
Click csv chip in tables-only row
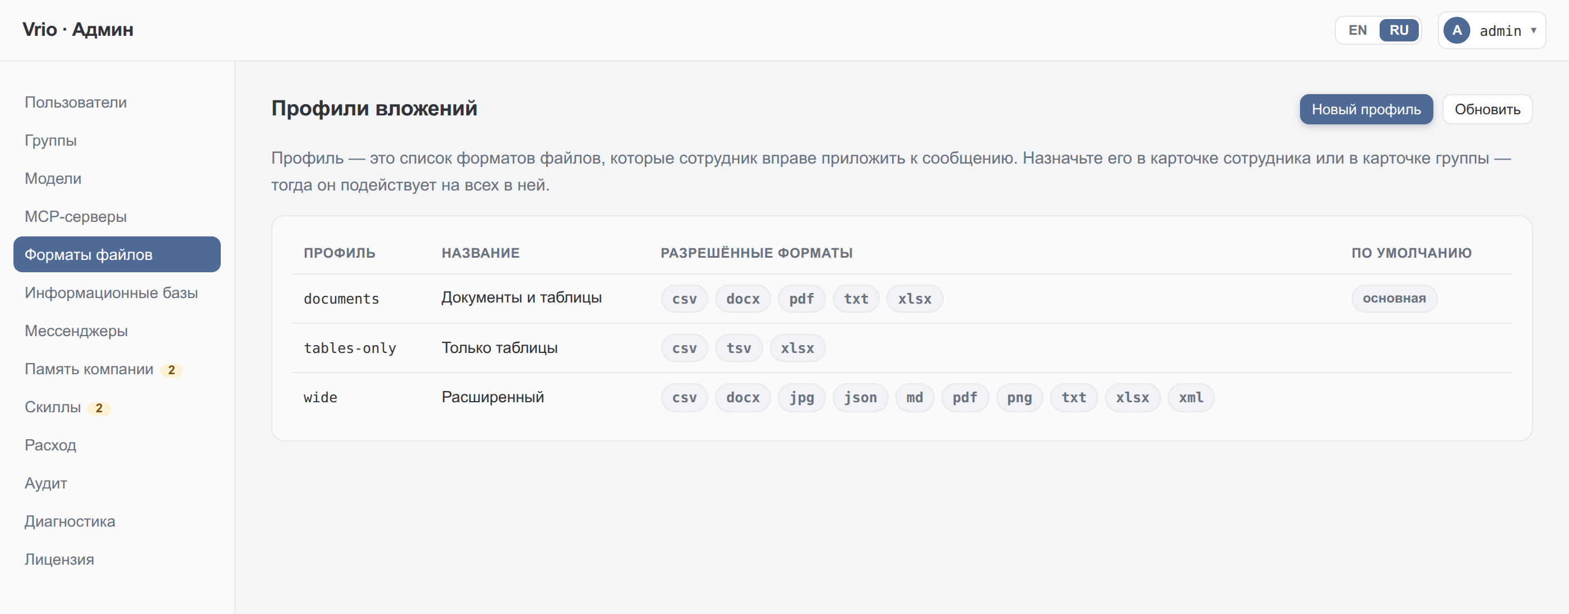coord(684,348)
